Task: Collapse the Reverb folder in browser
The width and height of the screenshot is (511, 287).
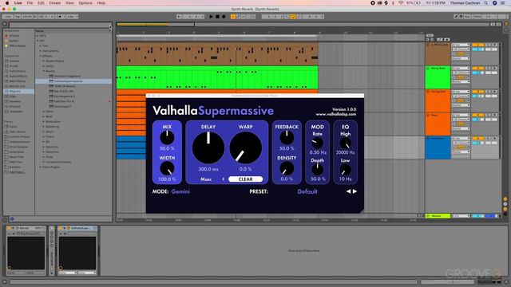Action: pos(44,71)
